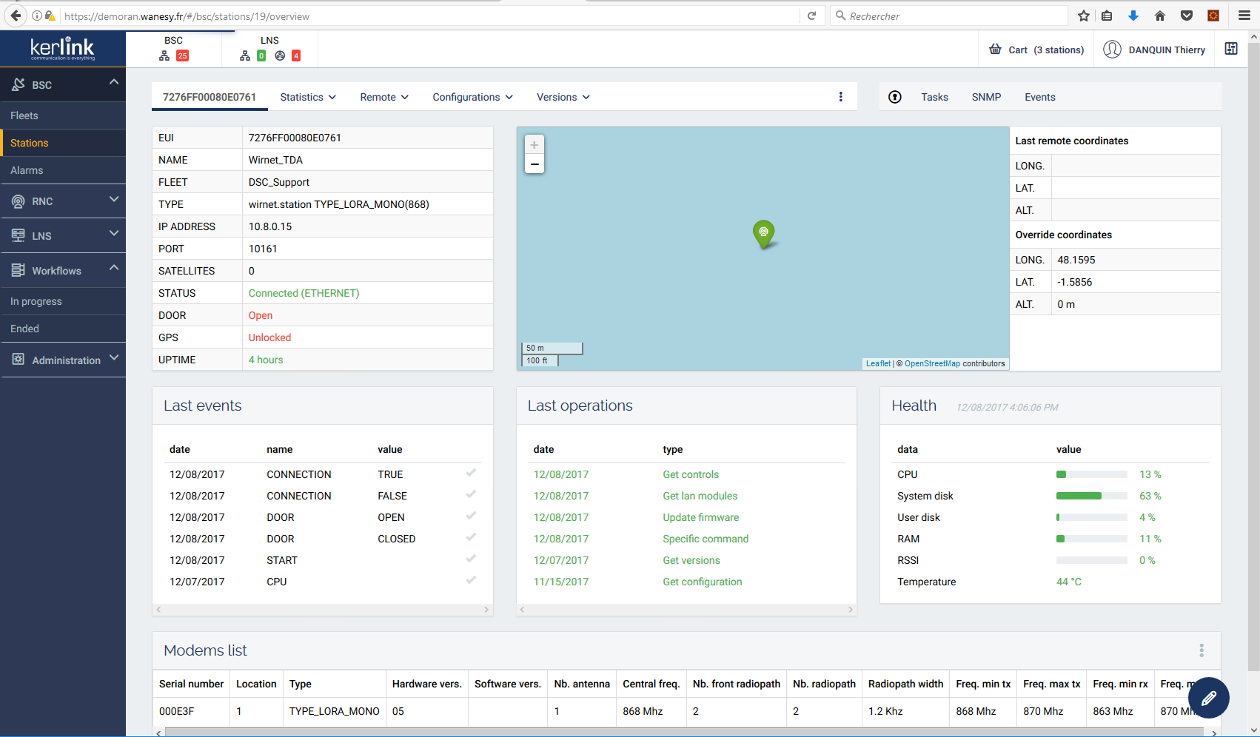Click the green station marker on map

point(763,233)
